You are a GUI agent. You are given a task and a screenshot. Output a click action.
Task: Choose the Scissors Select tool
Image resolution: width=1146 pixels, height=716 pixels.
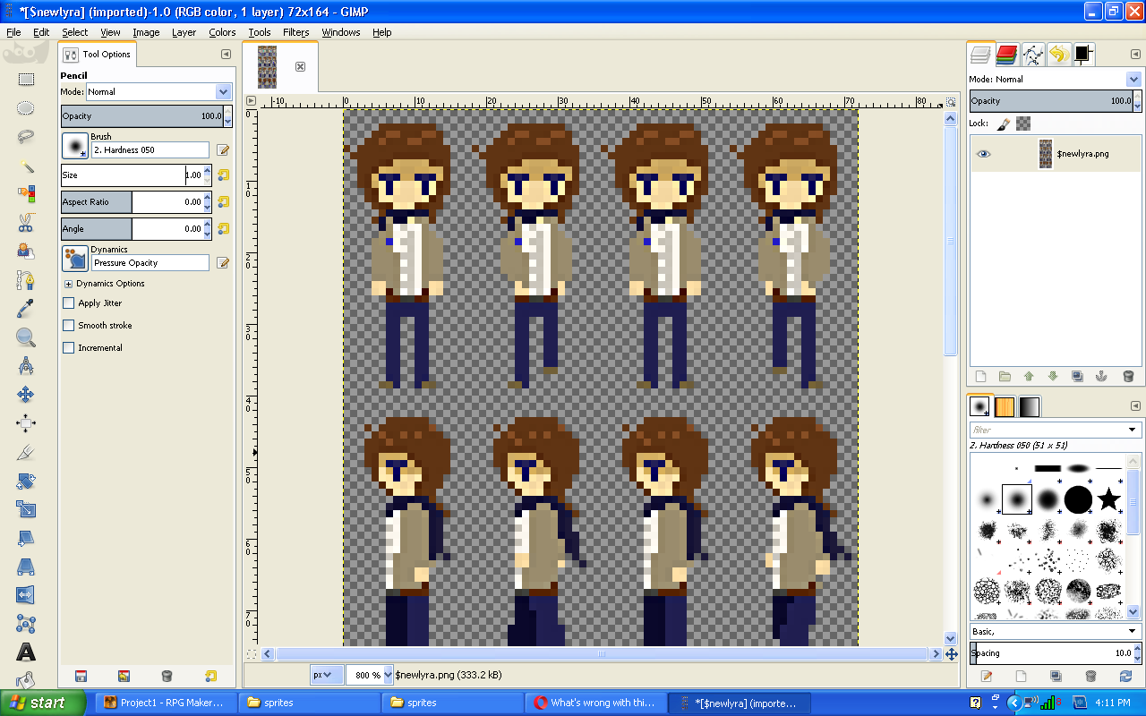point(26,223)
